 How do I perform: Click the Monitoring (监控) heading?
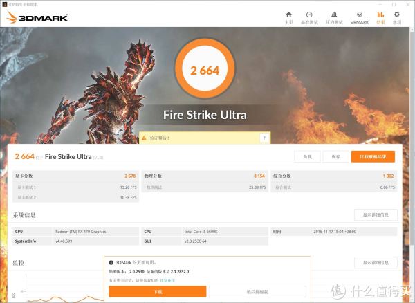pos(18,262)
